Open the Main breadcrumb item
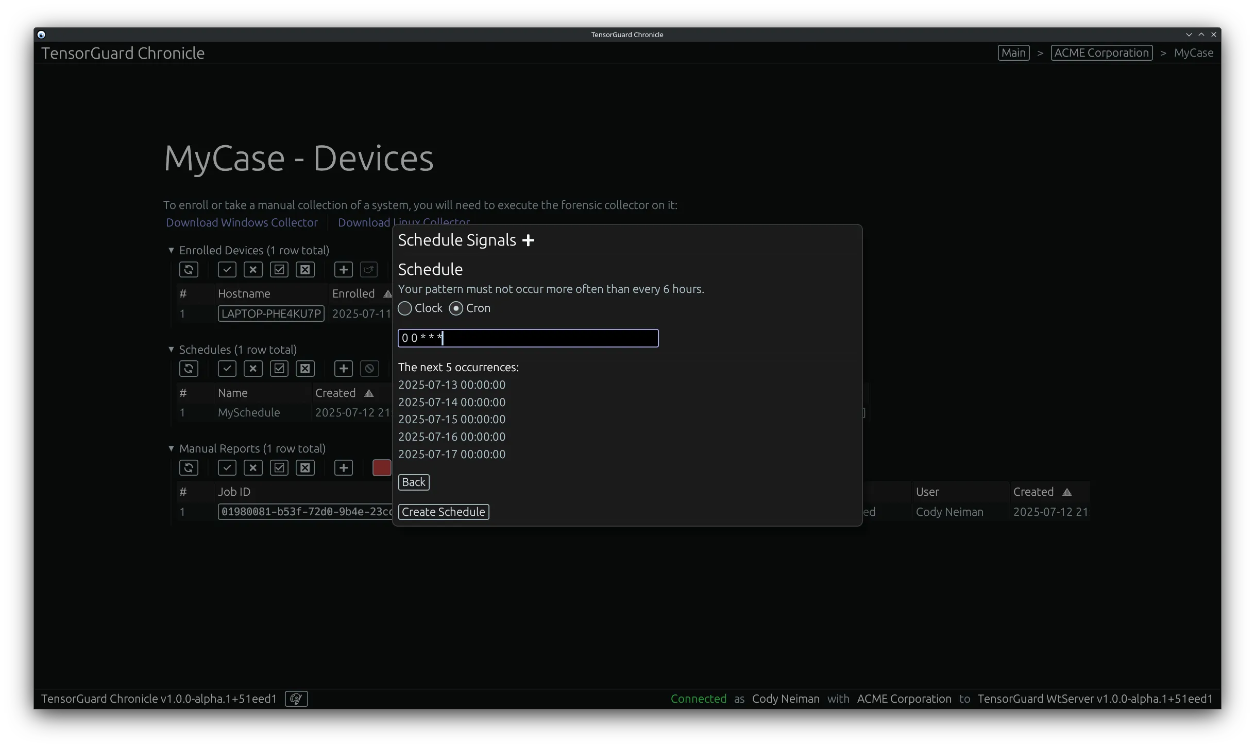The width and height of the screenshot is (1255, 749). click(1013, 53)
